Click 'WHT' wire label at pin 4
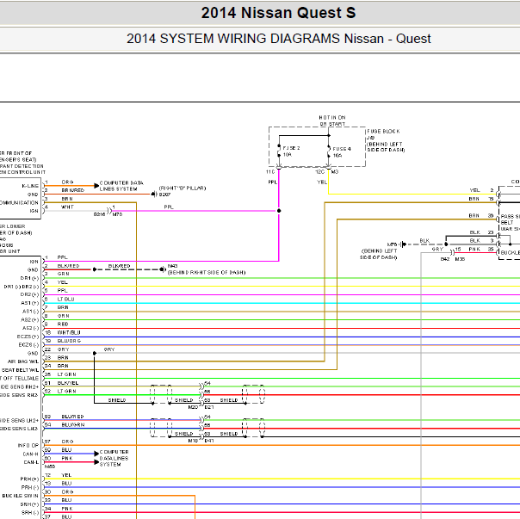Screen dimensions: 520x519 coord(67,207)
